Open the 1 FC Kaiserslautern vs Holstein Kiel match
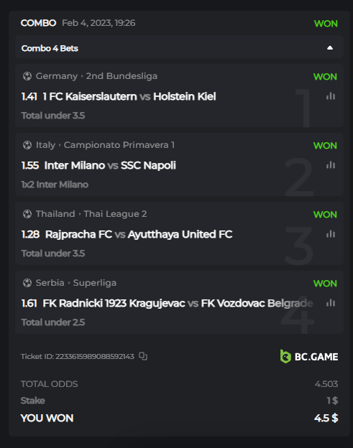Screen dimensions: 353x448 pos(129,97)
